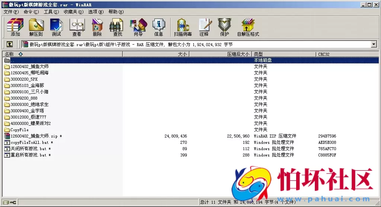Select folder 30012000_极速777
This screenshot has width=381, height=207.
click(28, 117)
